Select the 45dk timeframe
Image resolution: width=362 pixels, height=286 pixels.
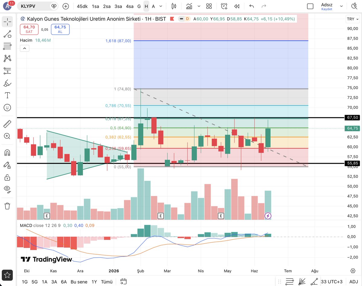82,6
